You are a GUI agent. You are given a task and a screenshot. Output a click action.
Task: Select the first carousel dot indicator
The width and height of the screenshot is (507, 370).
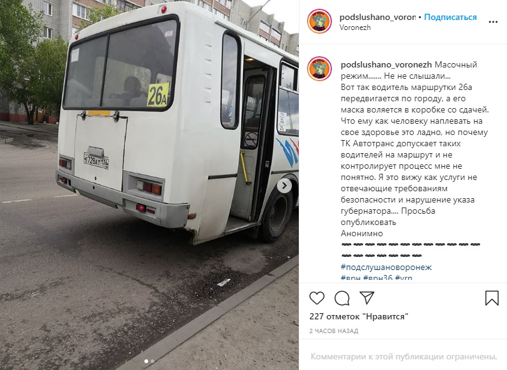(x=146, y=361)
